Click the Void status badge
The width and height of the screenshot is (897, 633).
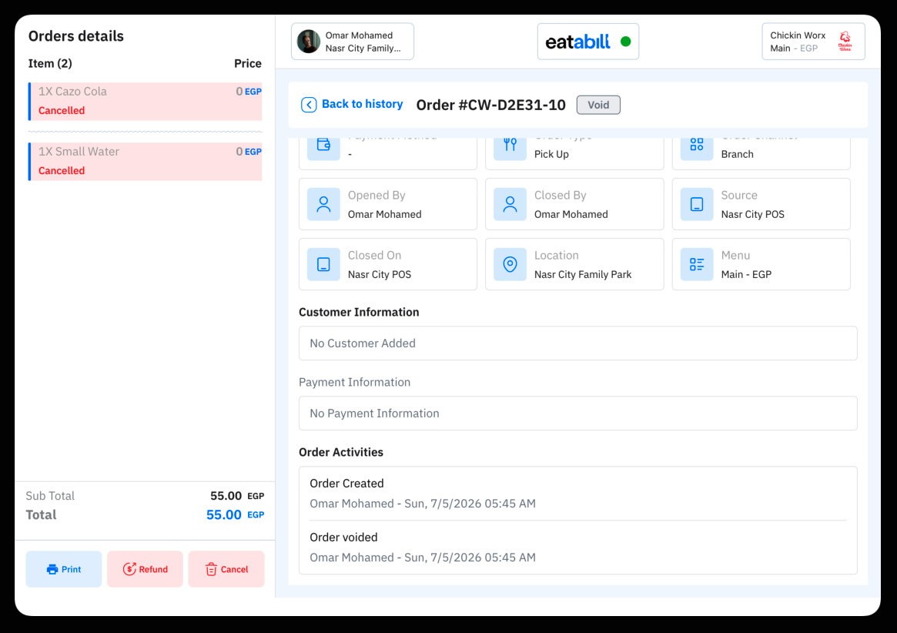tap(598, 105)
